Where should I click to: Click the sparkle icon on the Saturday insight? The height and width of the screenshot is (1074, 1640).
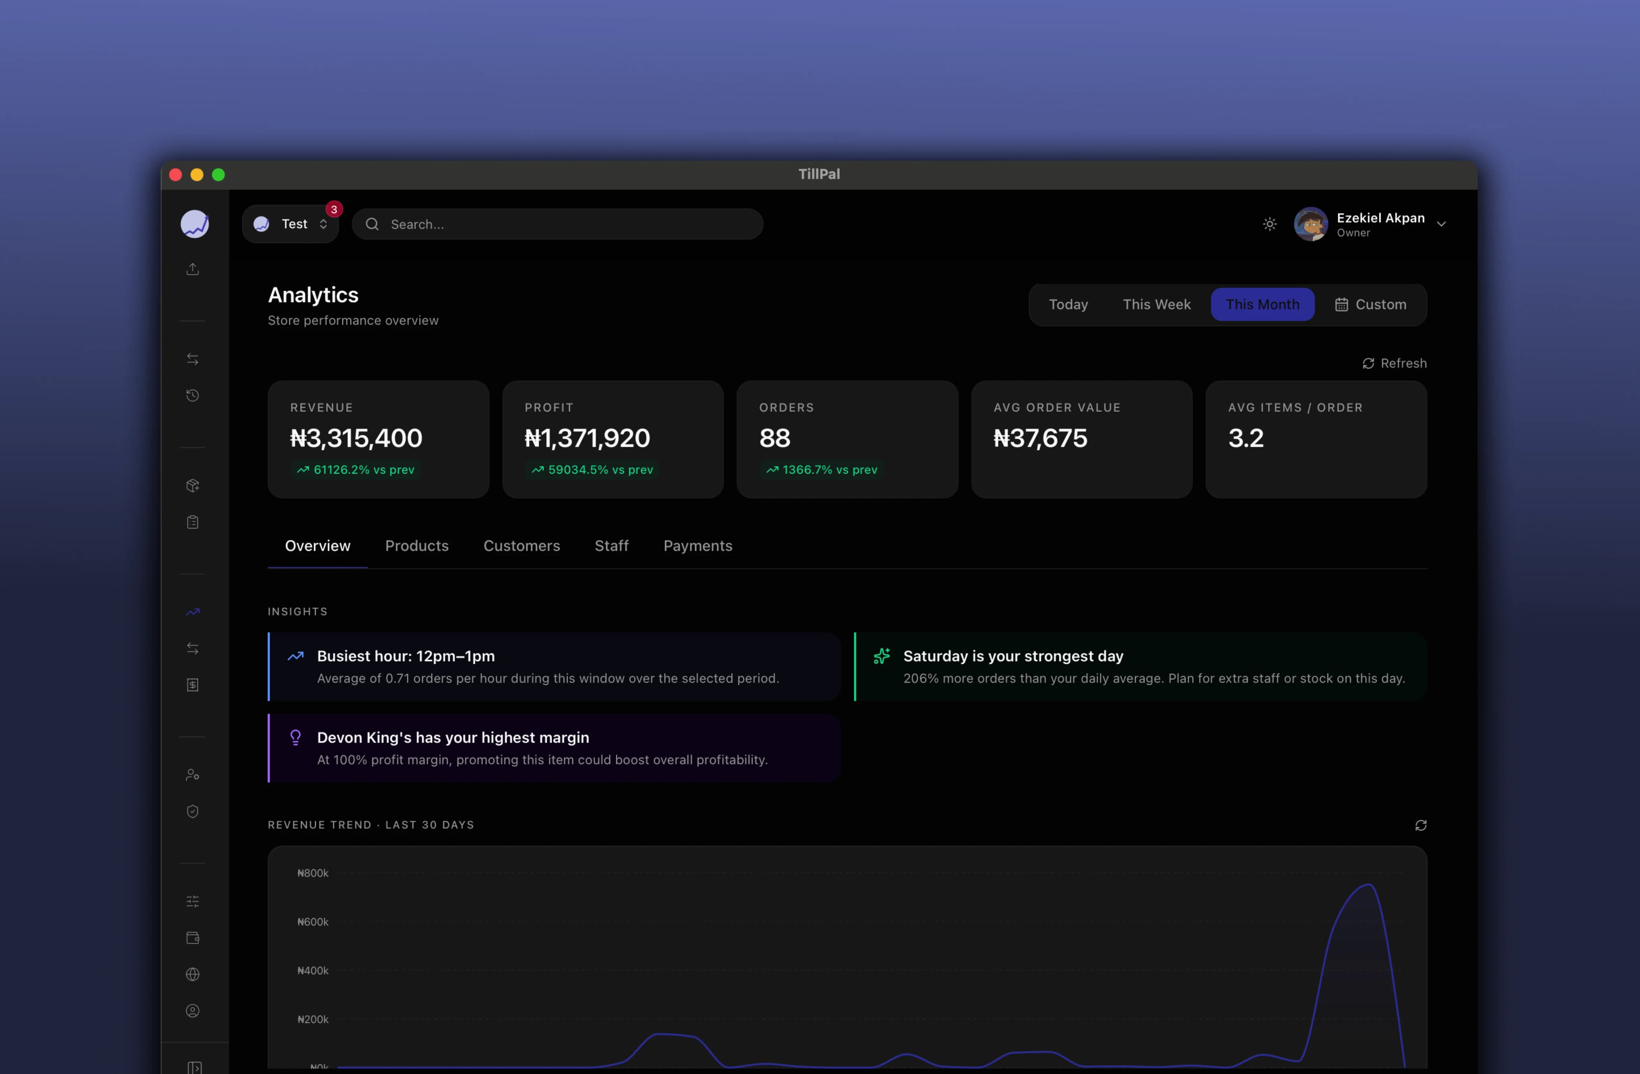(882, 656)
